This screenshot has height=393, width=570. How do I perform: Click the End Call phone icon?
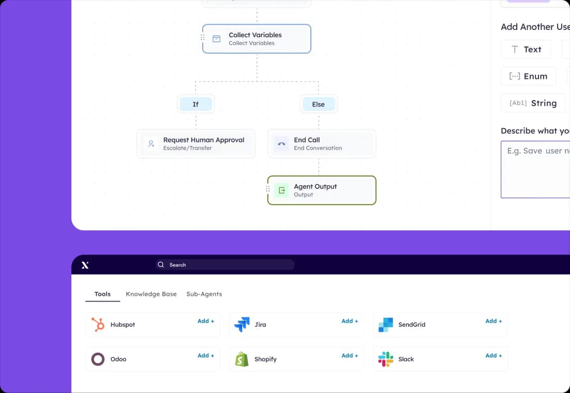[x=281, y=144]
